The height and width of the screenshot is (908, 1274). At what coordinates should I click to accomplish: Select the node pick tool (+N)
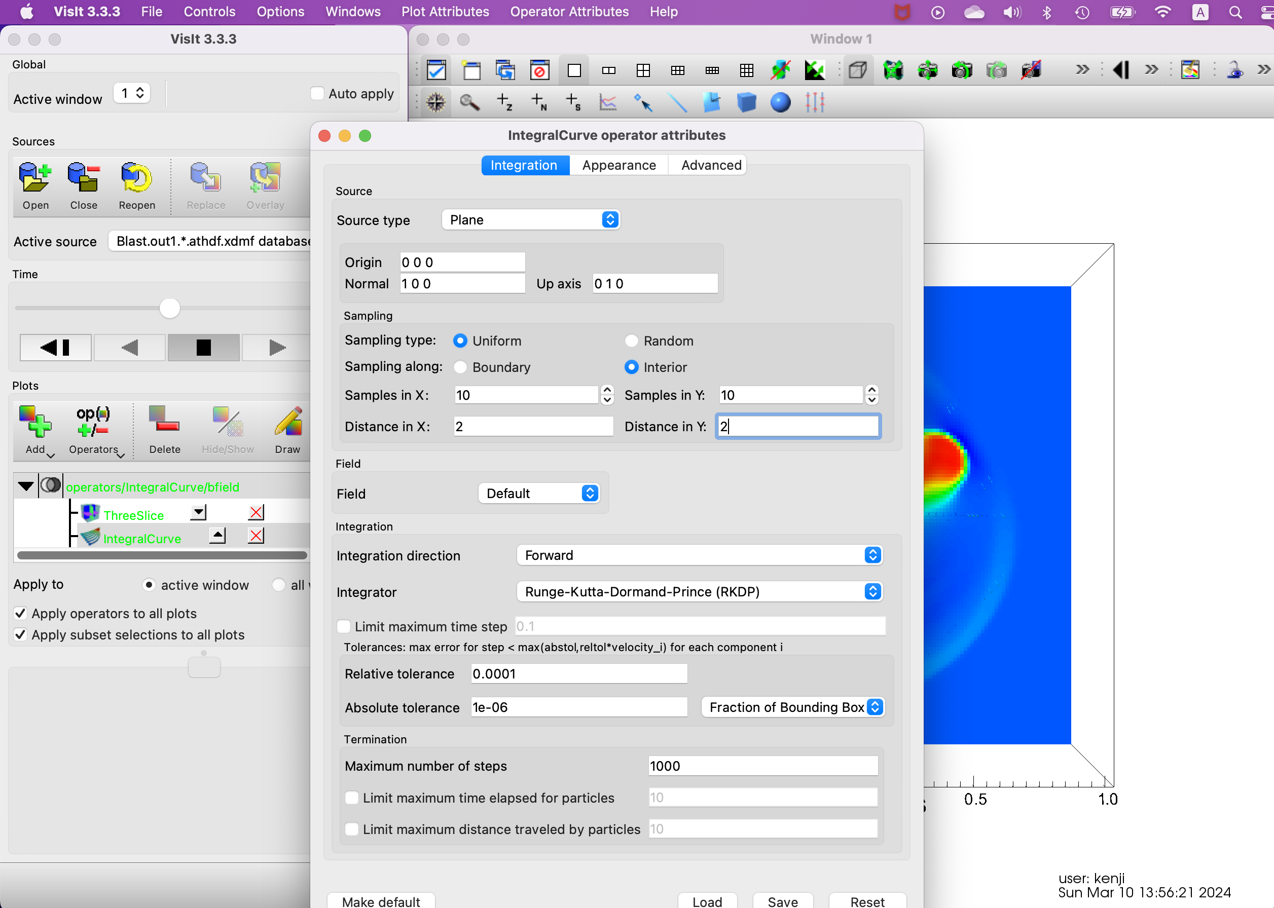538,102
